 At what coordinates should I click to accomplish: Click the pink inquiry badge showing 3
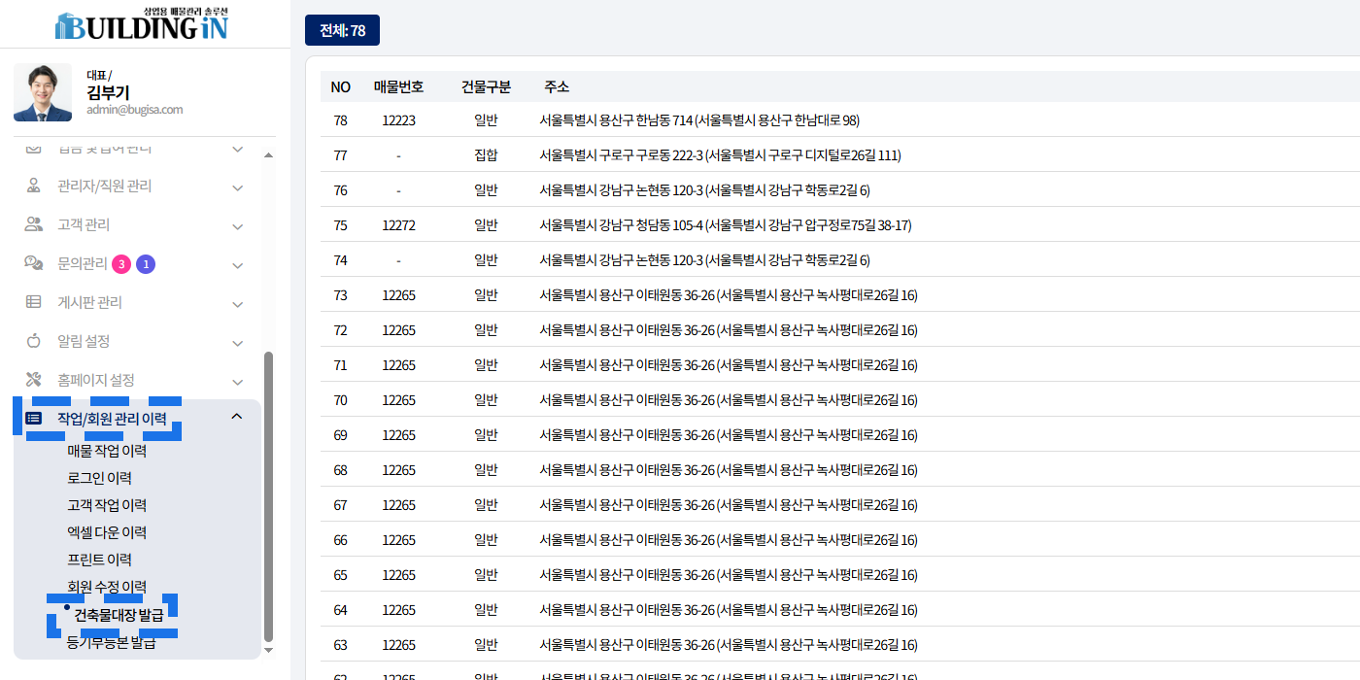(120, 264)
